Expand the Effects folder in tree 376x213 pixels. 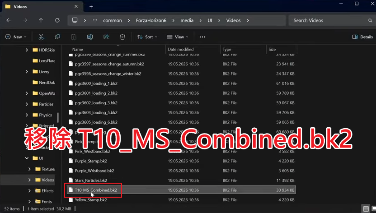pos(29,191)
